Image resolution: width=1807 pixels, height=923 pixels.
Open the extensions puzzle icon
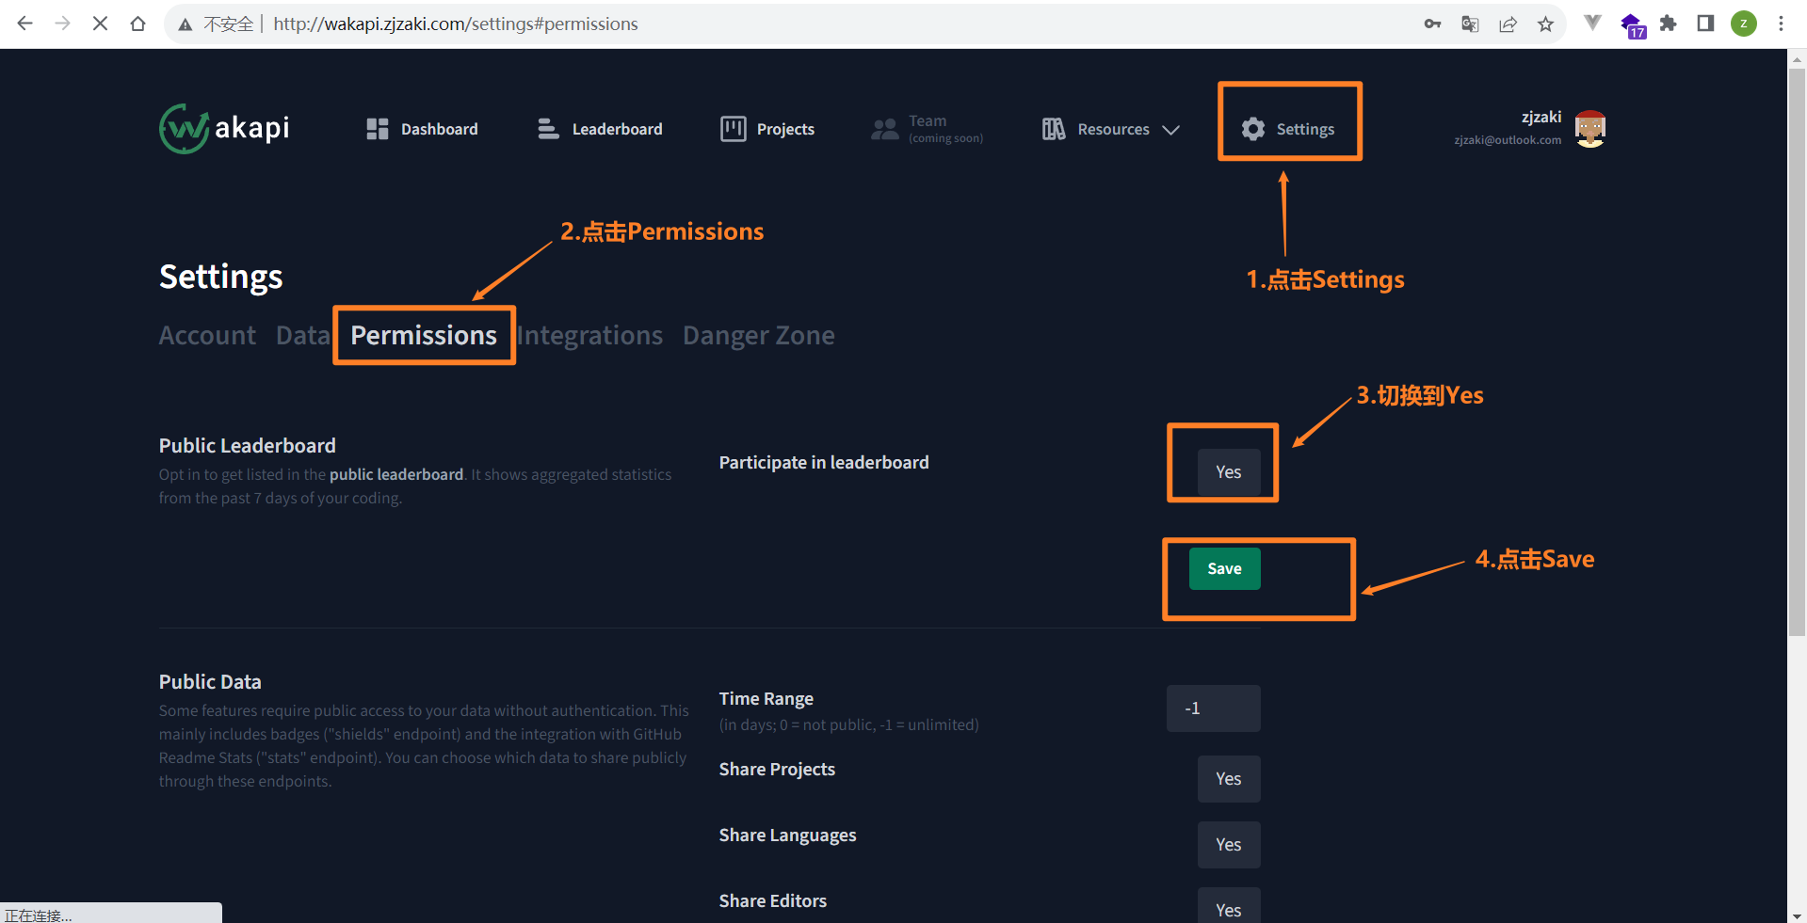(x=1669, y=24)
